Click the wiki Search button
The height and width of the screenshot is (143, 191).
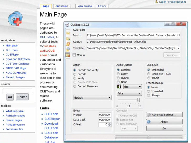(22, 97)
